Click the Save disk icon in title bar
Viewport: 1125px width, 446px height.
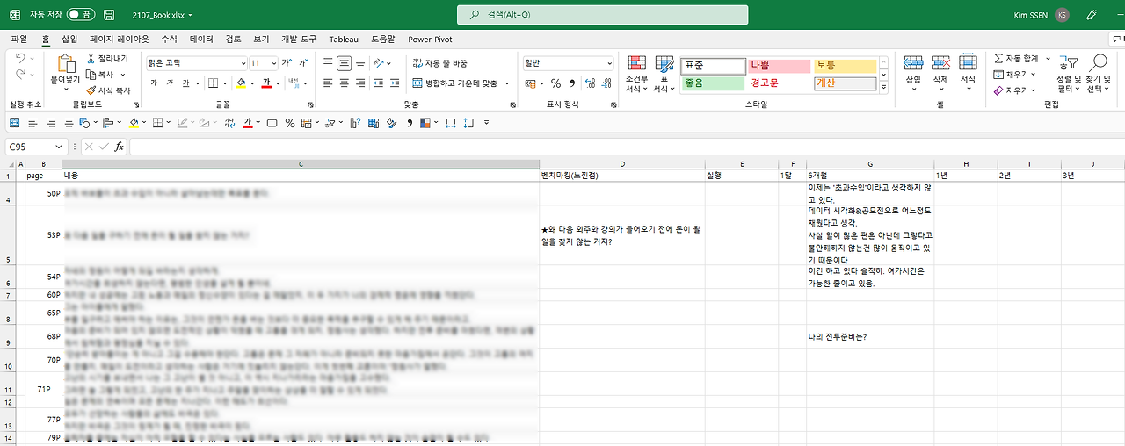point(108,15)
